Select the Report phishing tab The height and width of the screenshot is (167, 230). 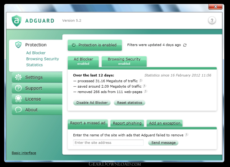(127, 123)
